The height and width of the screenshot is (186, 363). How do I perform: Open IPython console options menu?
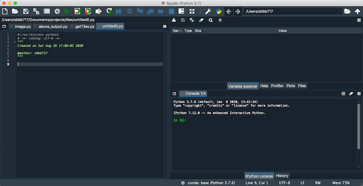359,93
